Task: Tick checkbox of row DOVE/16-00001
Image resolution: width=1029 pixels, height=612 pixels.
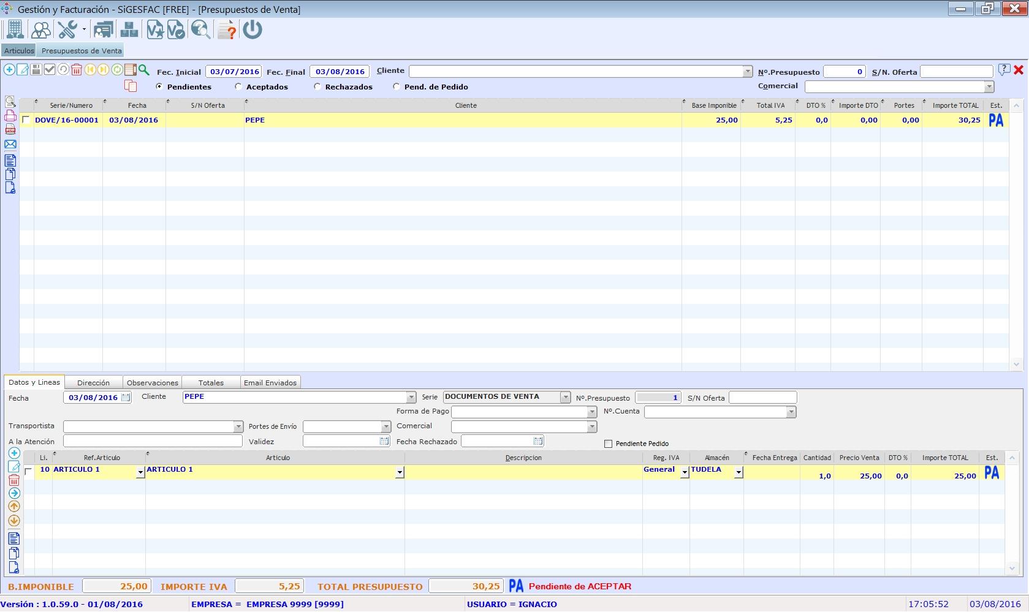Action: [x=26, y=120]
